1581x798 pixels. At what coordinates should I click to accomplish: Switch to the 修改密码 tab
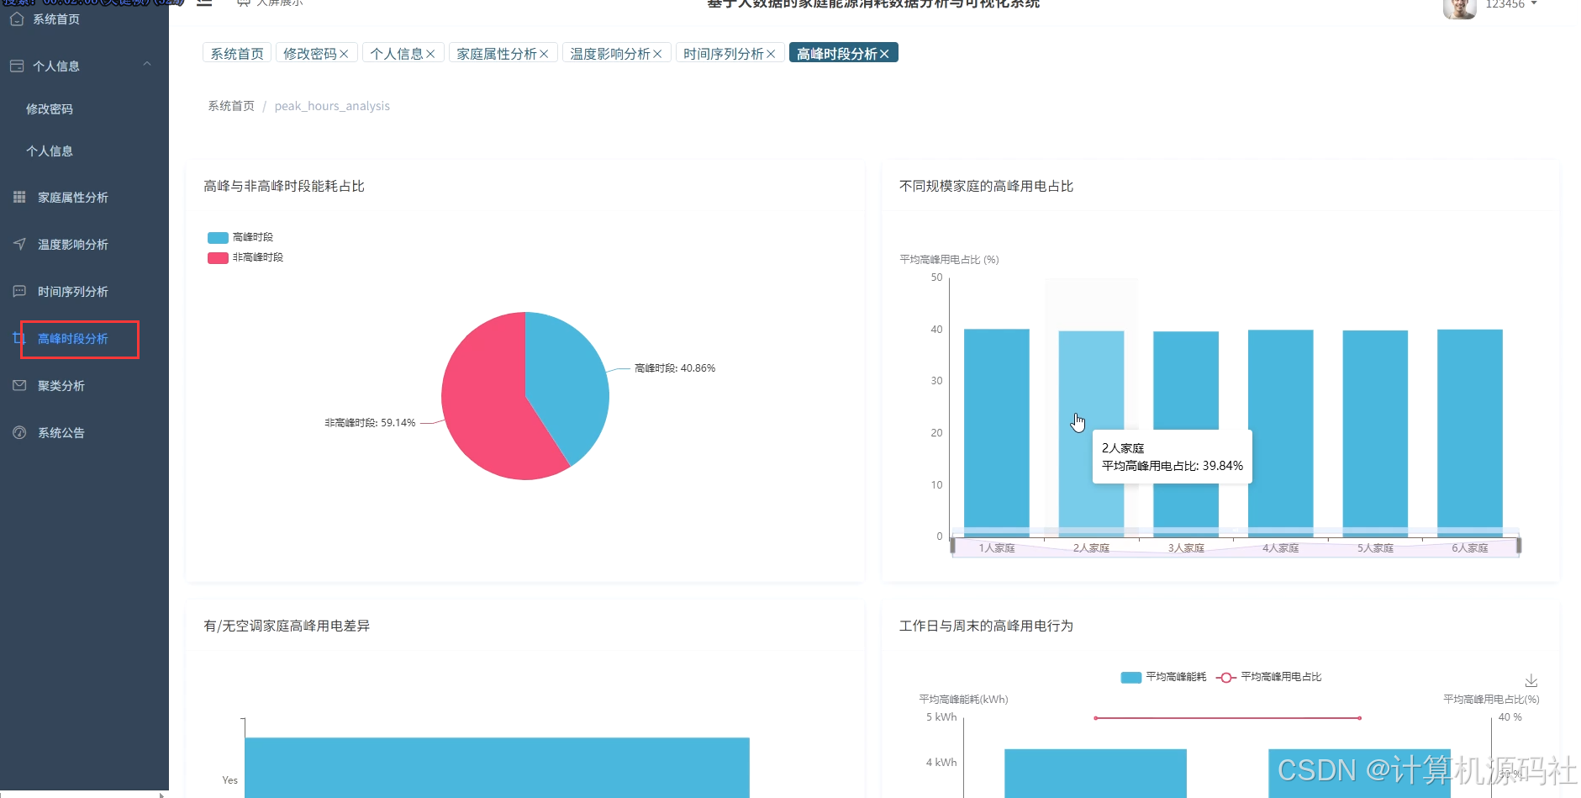coord(310,53)
